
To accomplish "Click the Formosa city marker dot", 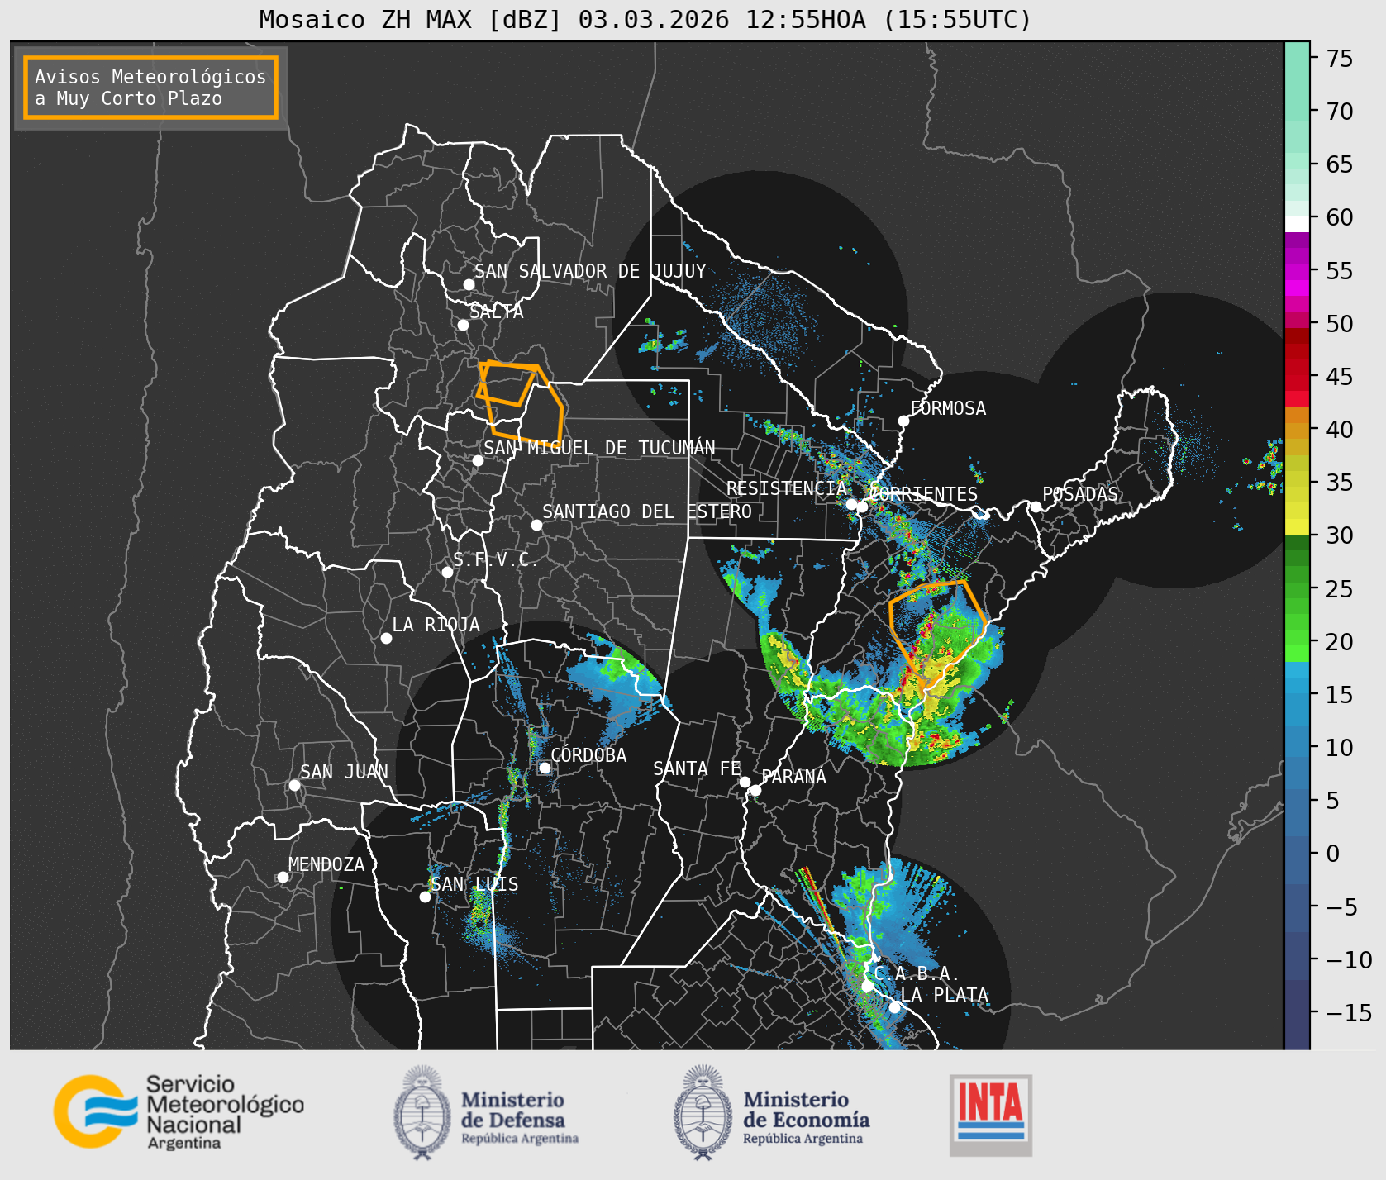I will [x=904, y=421].
